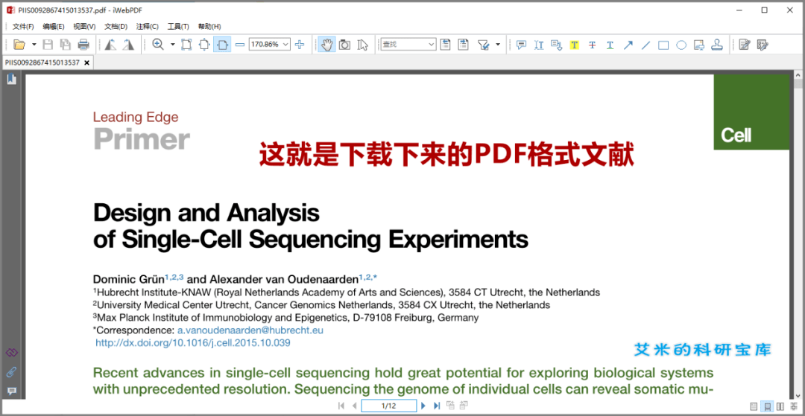Image resolution: width=805 pixels, height=416 pixels.
Task: Toggle the fit width view mode
Action: pyautogui.click(x=222, y=45)
